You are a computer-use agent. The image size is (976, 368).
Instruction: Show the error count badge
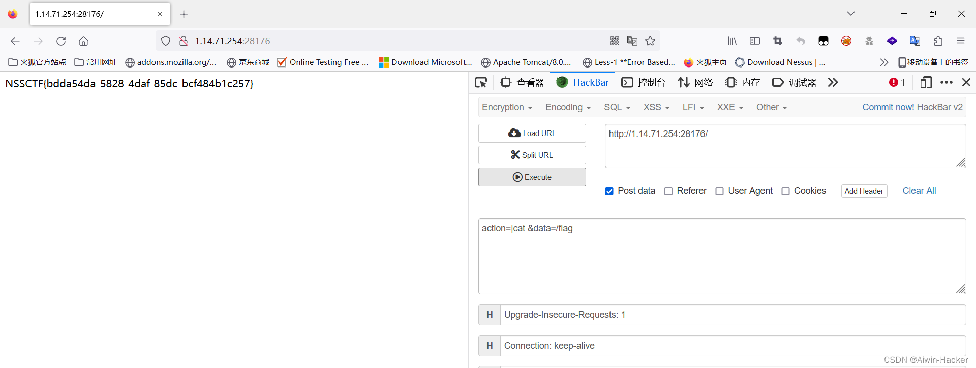pos(897,82)
